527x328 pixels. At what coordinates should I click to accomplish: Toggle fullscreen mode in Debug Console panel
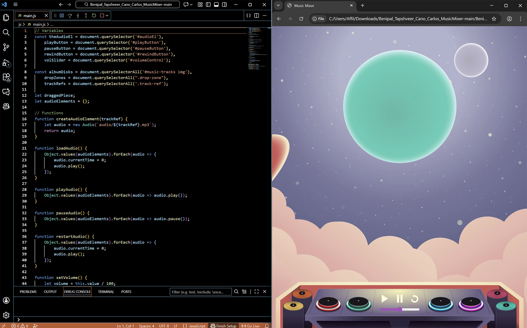pyautogui.click(x=256, y=292)
